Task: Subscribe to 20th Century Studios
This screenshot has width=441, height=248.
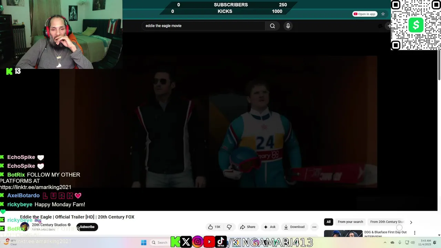Action: (x=87, y=227)
